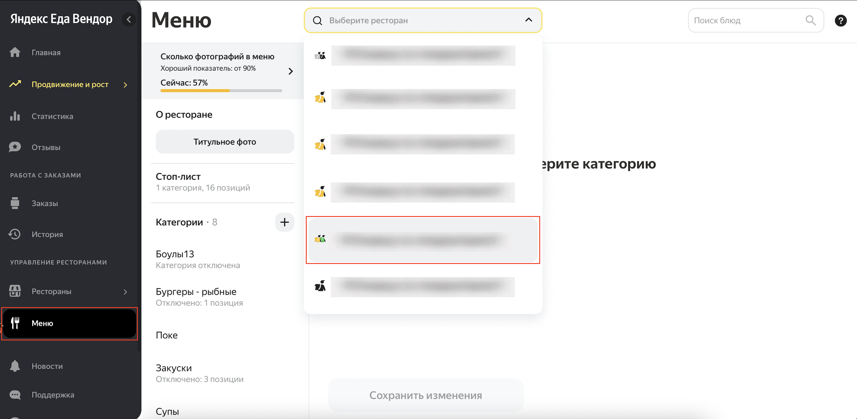Click the photo percentage progress bar
The width and height of the screenshot is (857, 419).
(221, 90)
